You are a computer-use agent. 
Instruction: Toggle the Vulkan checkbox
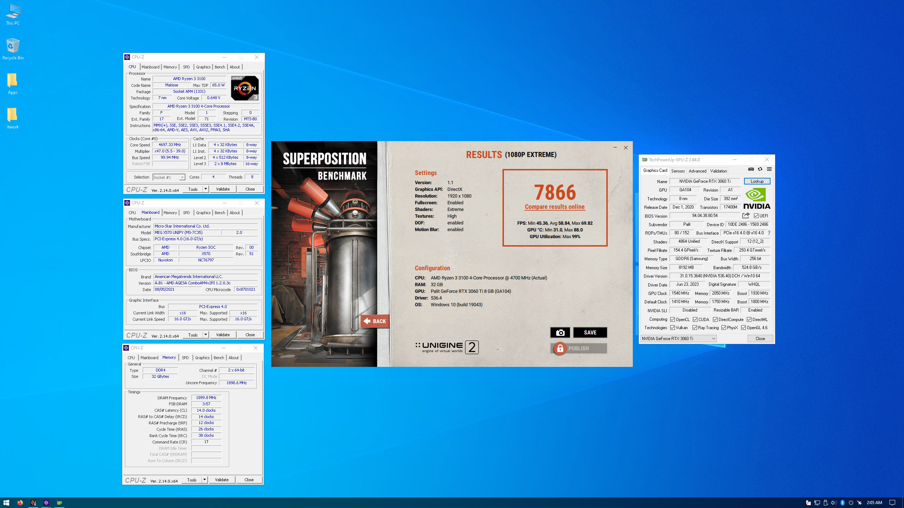coord(673,328)
